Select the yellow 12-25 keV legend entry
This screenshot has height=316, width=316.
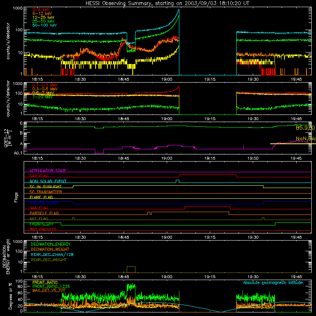click(x=43, y=17)
